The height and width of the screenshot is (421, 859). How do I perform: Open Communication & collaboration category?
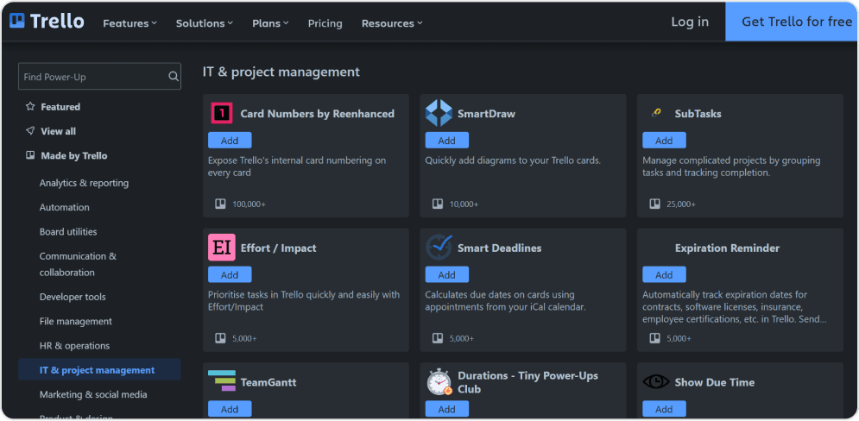pos(78,265)
